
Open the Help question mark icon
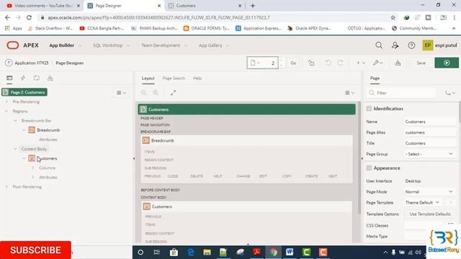click(x=411, y=45)
